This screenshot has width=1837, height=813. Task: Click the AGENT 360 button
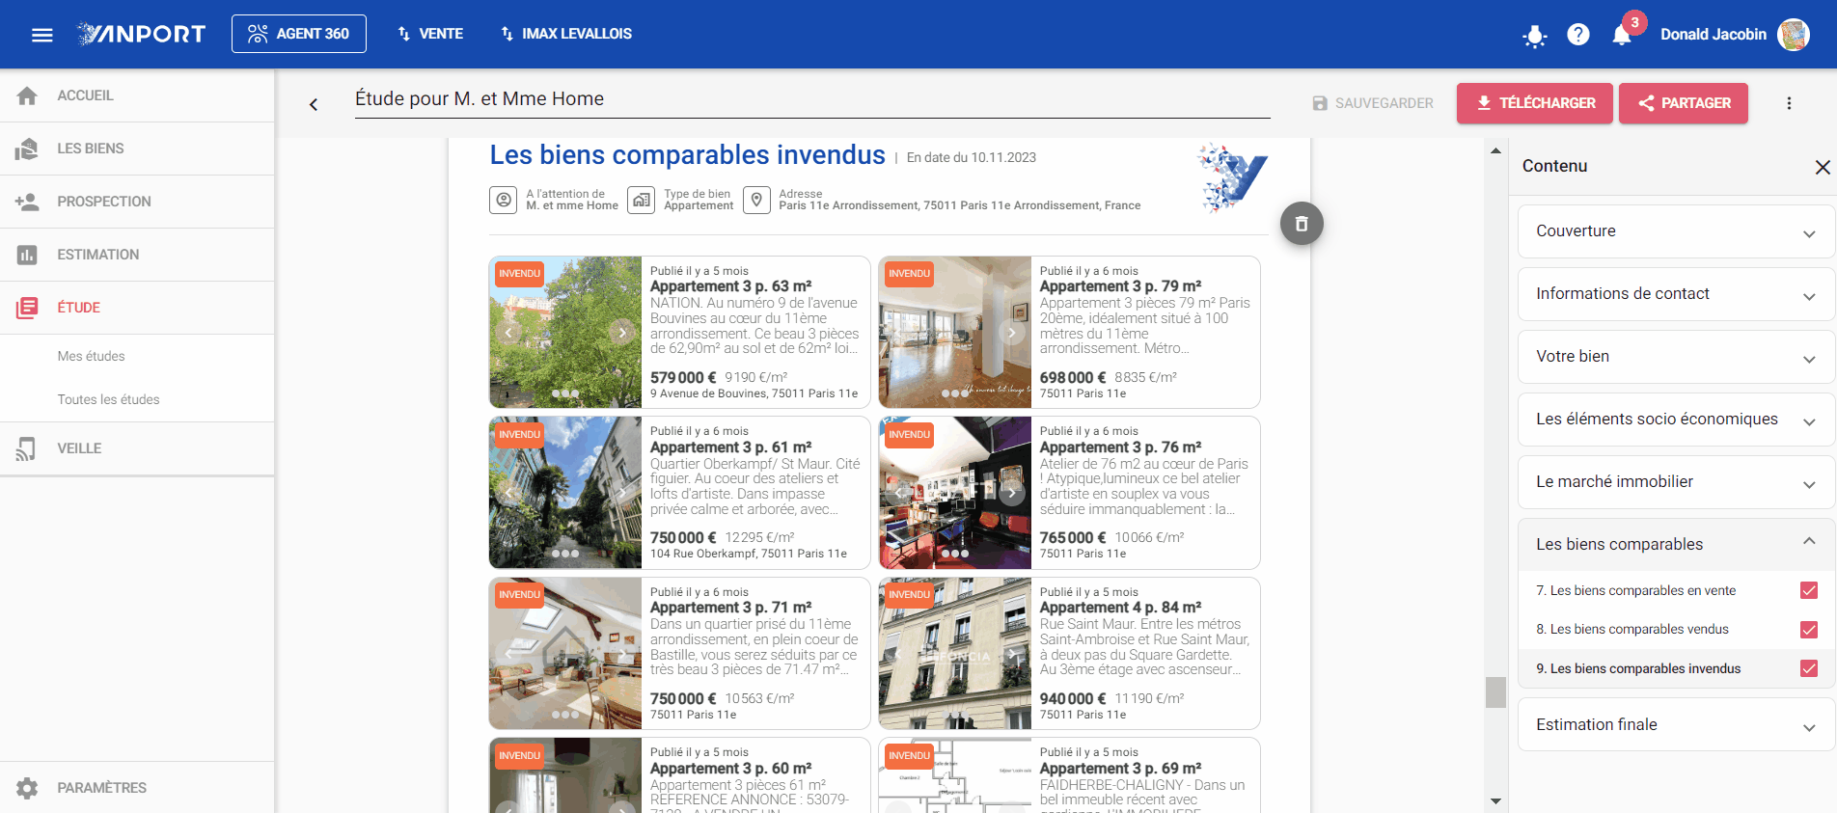pos(299,34)
